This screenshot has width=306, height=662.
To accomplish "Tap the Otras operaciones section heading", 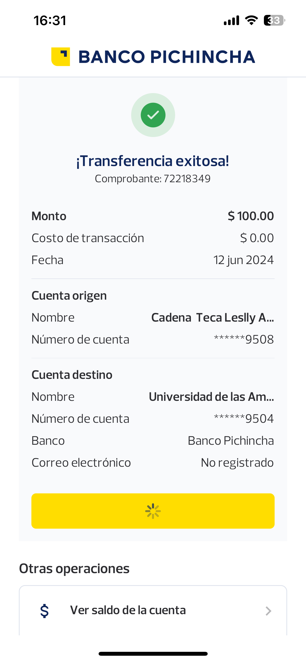I will coord(74,569).
